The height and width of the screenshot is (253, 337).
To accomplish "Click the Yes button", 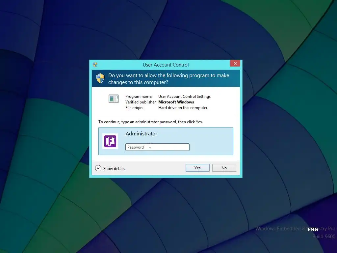I will click(197, 168).
